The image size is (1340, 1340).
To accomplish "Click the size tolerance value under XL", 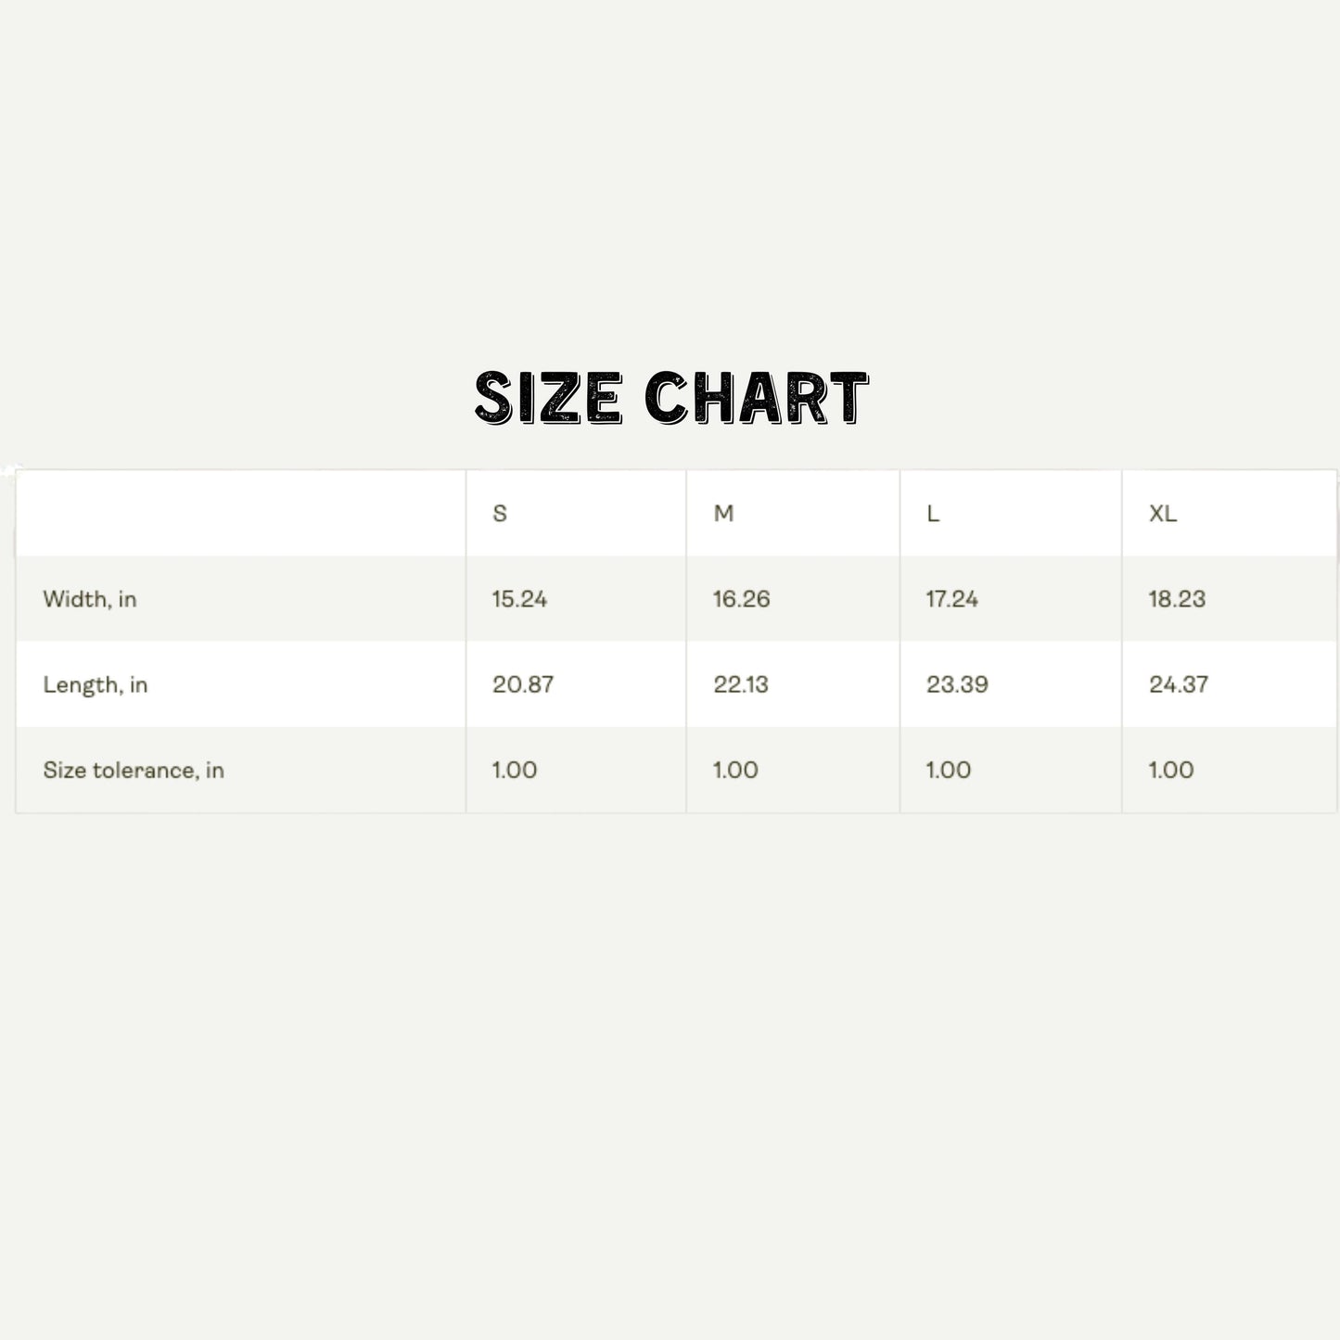I will tap(1171, 771).
